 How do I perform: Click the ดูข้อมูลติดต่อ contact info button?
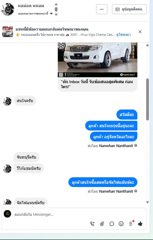(129, 9)
